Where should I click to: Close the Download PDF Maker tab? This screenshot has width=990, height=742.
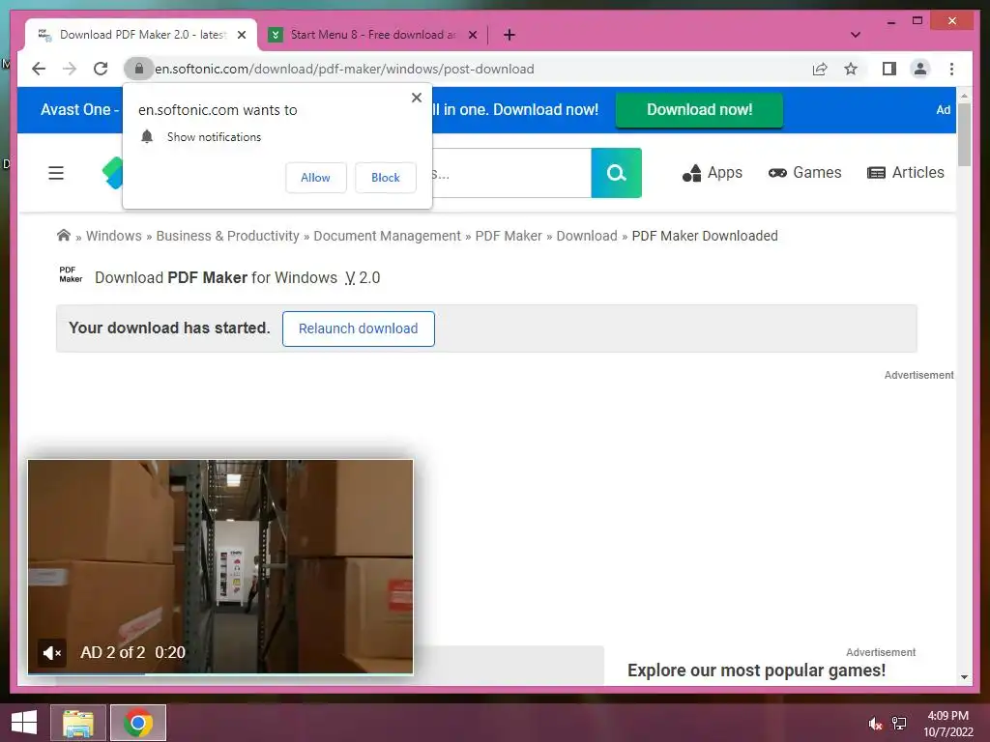(241, 35)
